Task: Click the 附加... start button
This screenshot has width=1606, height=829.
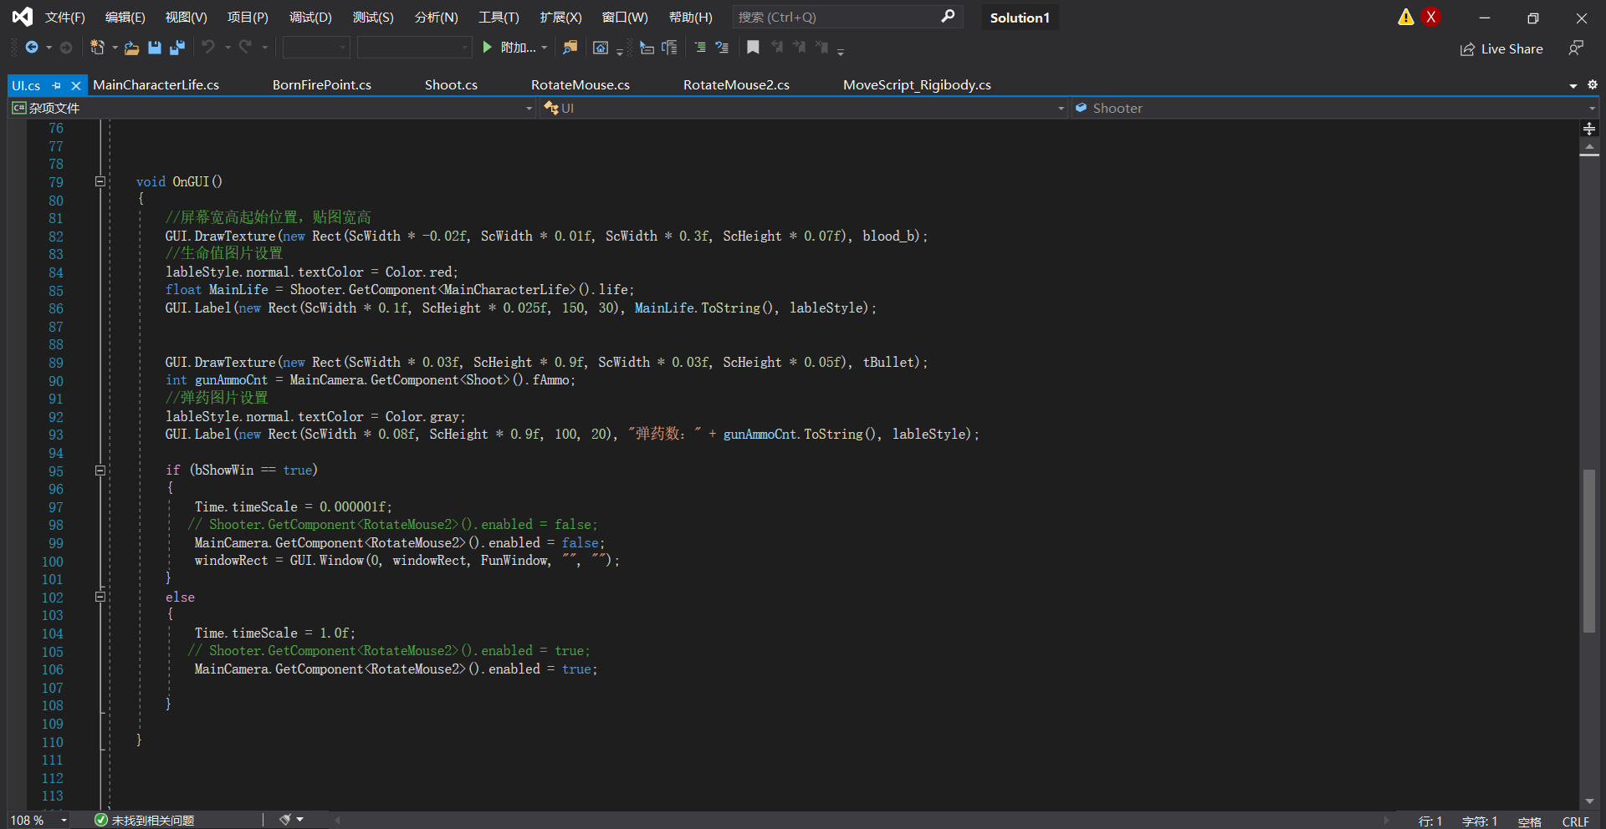Action: click(510, 48)
